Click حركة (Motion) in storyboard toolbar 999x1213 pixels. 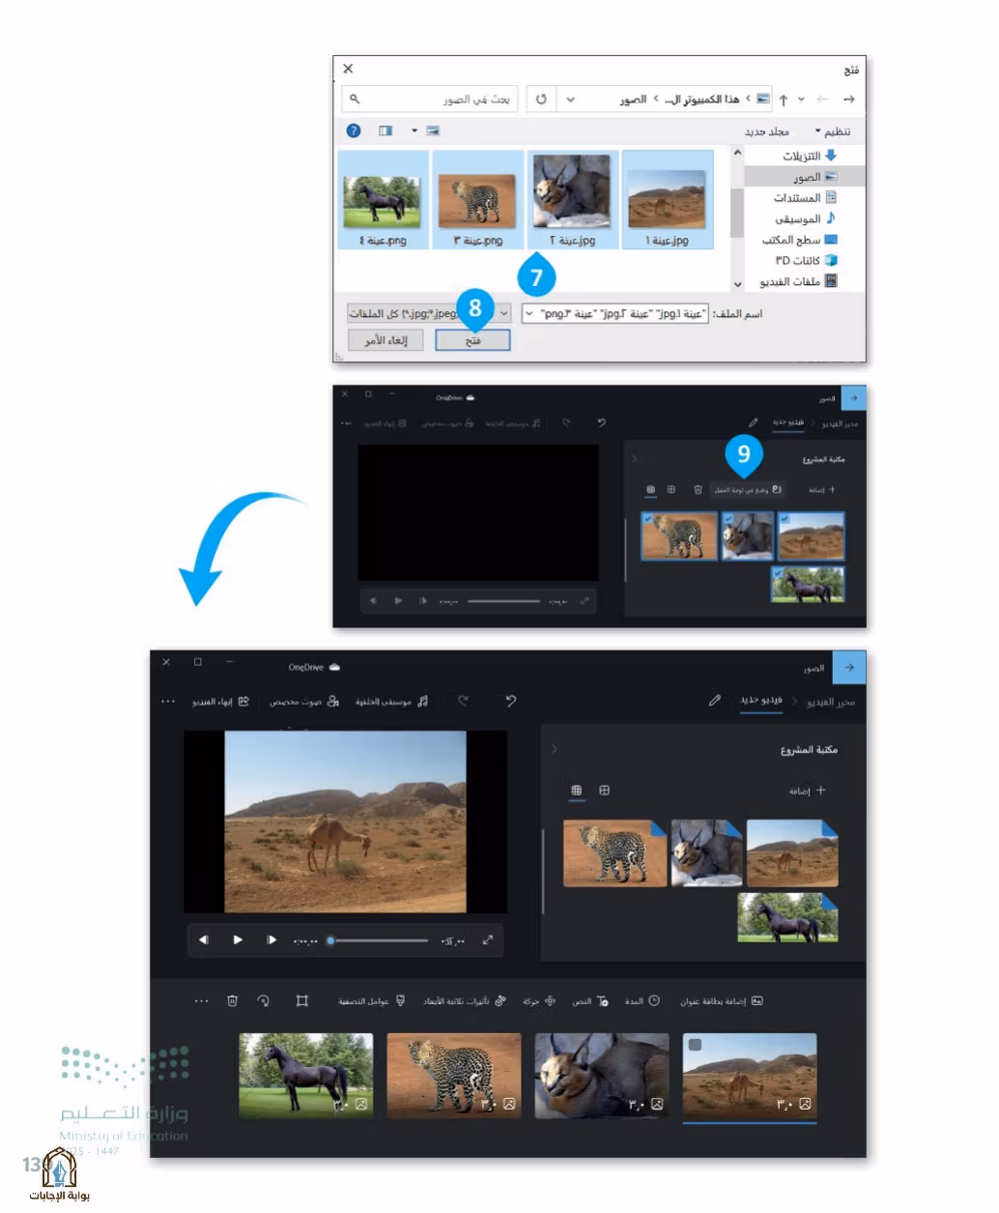539,1001
